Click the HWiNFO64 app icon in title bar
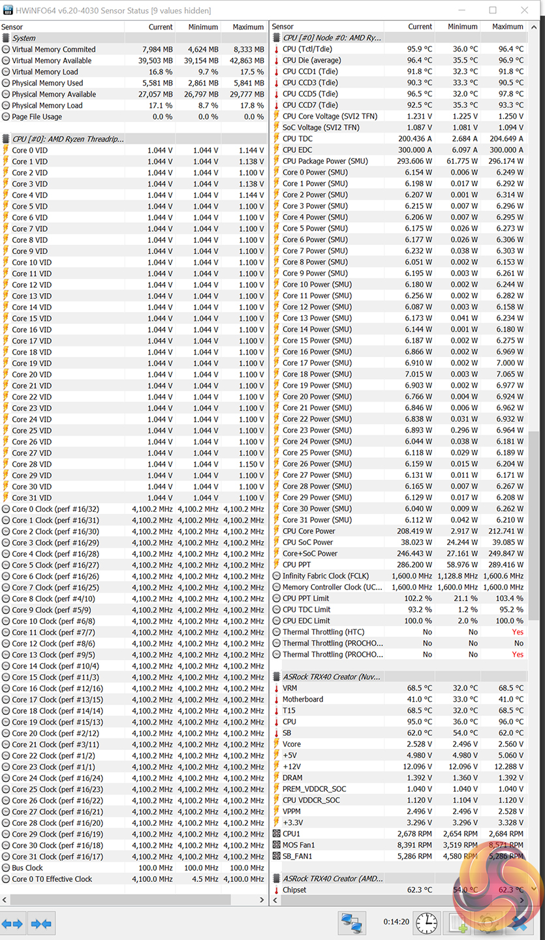Image resolution: width=545 pixels, height=940 pixels. 8,10
